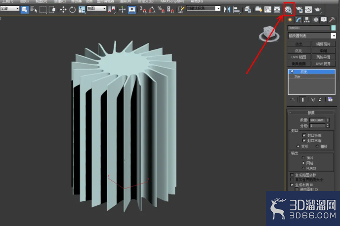This screenshot has width=340, height=226.
Task: Open Edit Named Selection Sets
Action: click(181, 9)
